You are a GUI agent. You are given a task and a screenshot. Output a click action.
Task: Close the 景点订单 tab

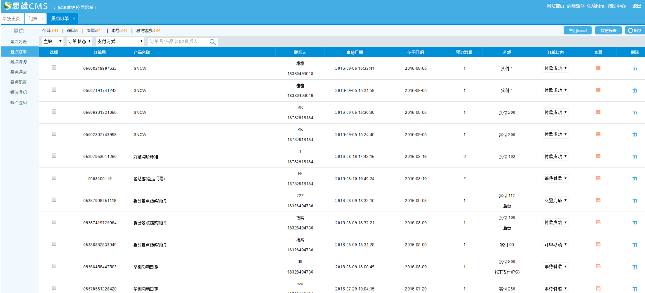point(74,19)
